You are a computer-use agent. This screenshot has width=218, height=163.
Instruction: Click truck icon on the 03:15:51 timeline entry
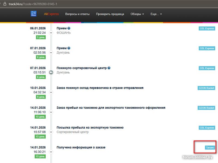(x=51, y=72)
